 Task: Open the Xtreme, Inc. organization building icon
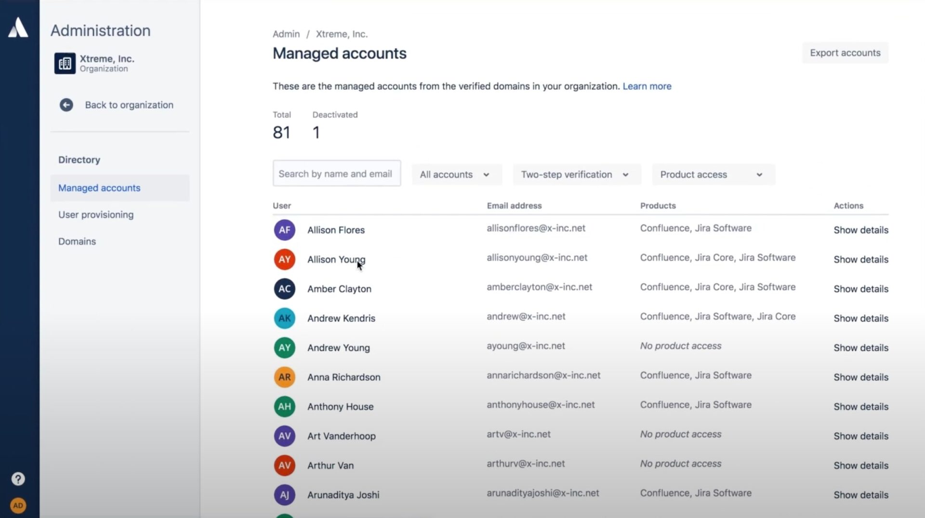[65, 64]
